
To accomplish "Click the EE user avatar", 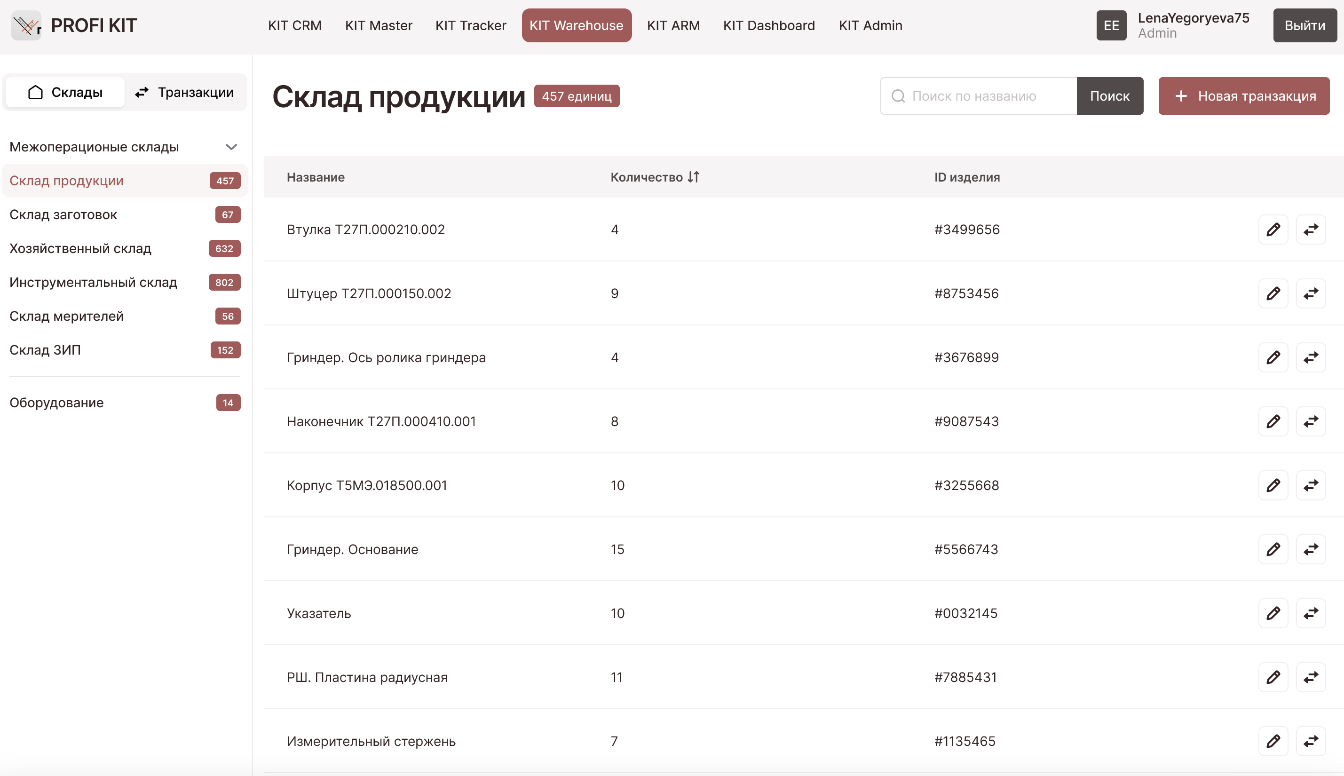I will pyautogui.click(x=1111, y=25).
